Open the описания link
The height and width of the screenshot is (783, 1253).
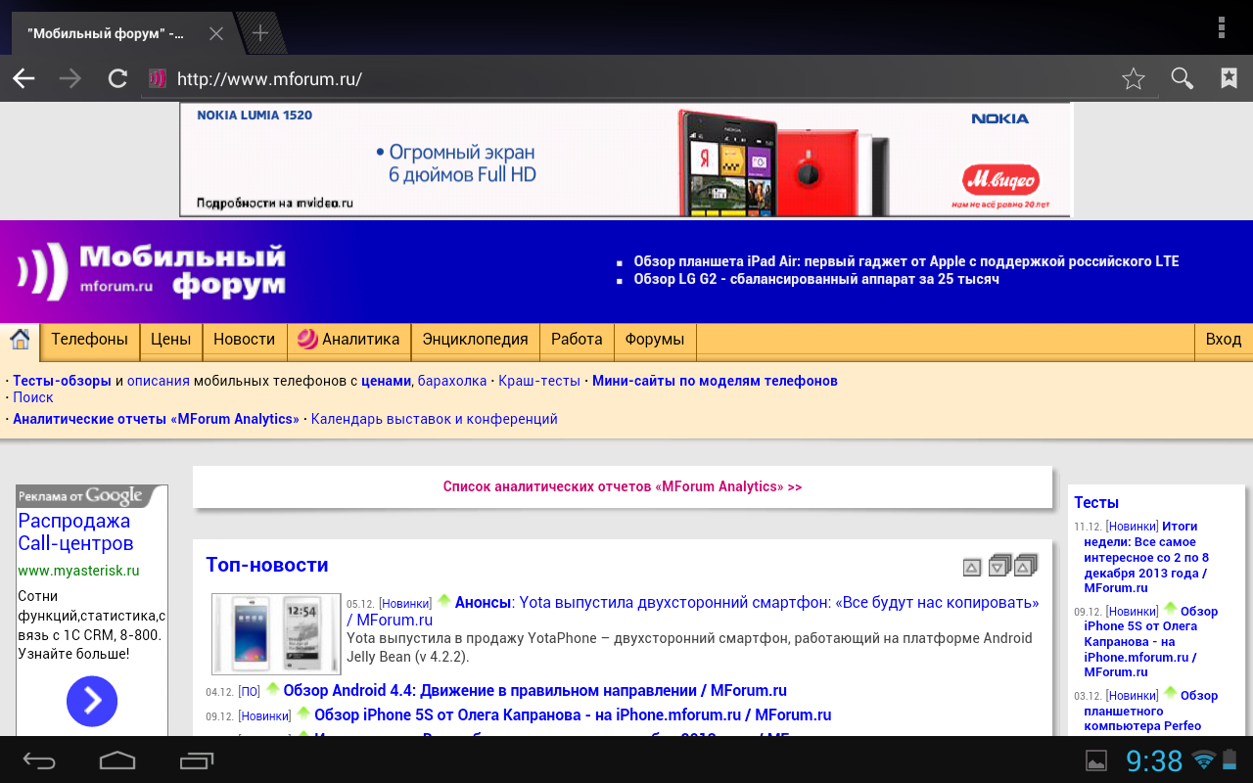pos(159,381)
